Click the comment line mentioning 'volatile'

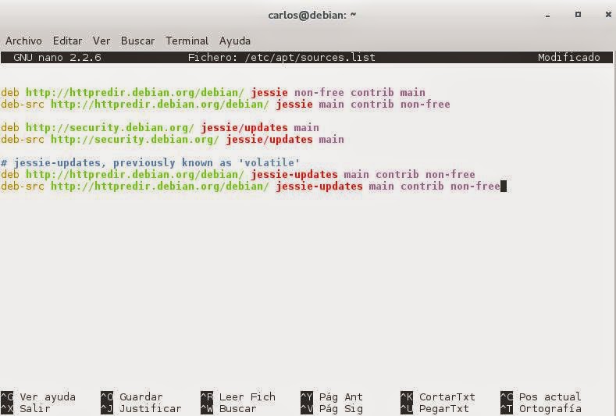[151, 162]
